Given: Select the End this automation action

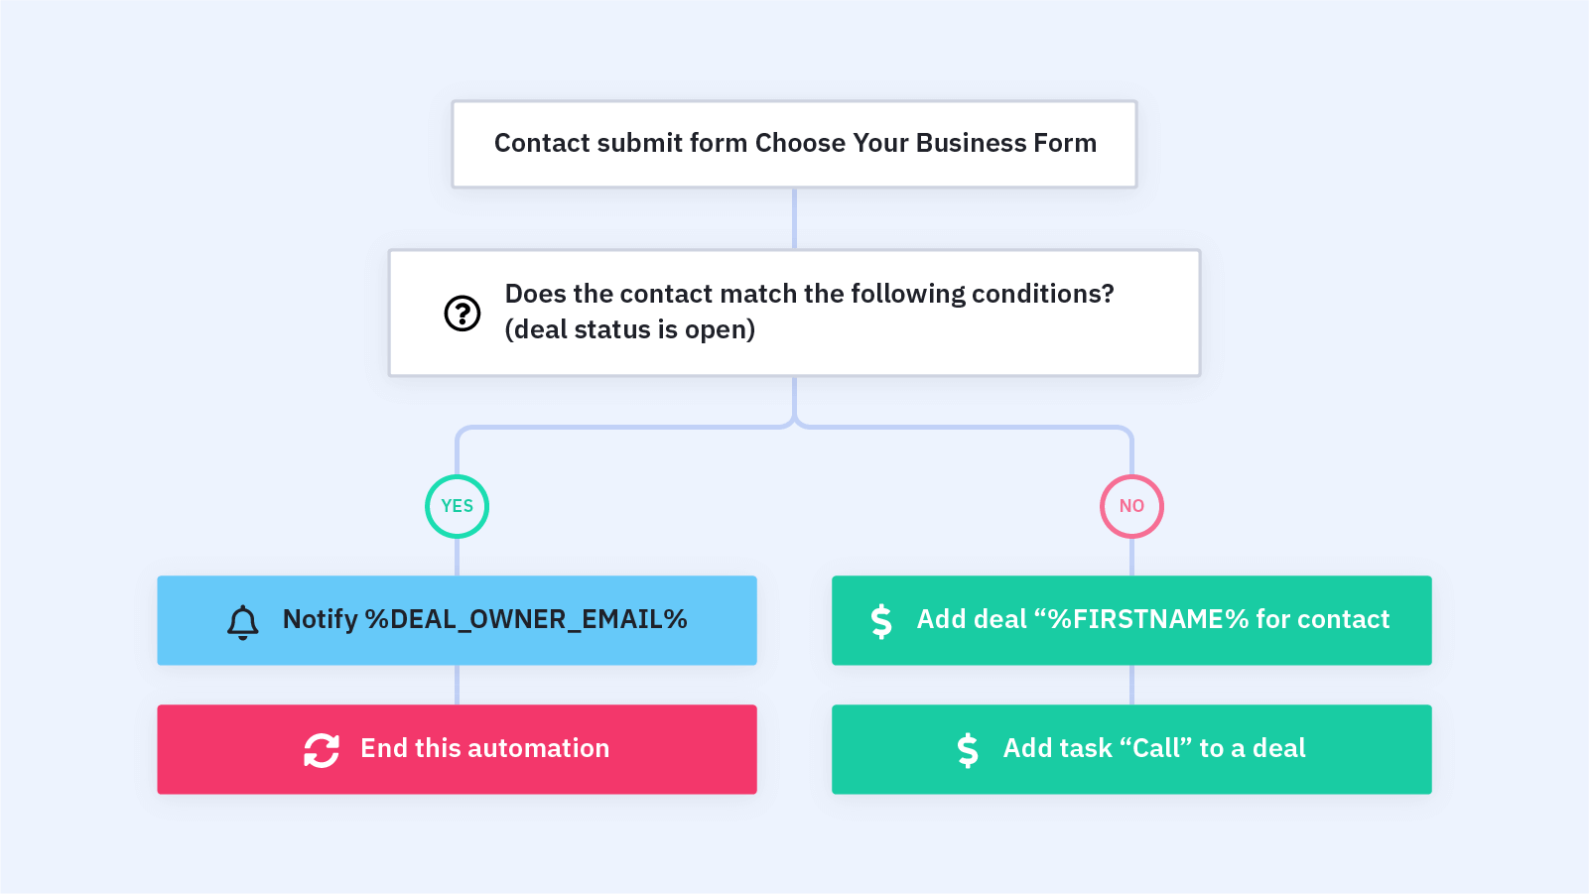Looking at the screenshot, I should tap(457, 749).
